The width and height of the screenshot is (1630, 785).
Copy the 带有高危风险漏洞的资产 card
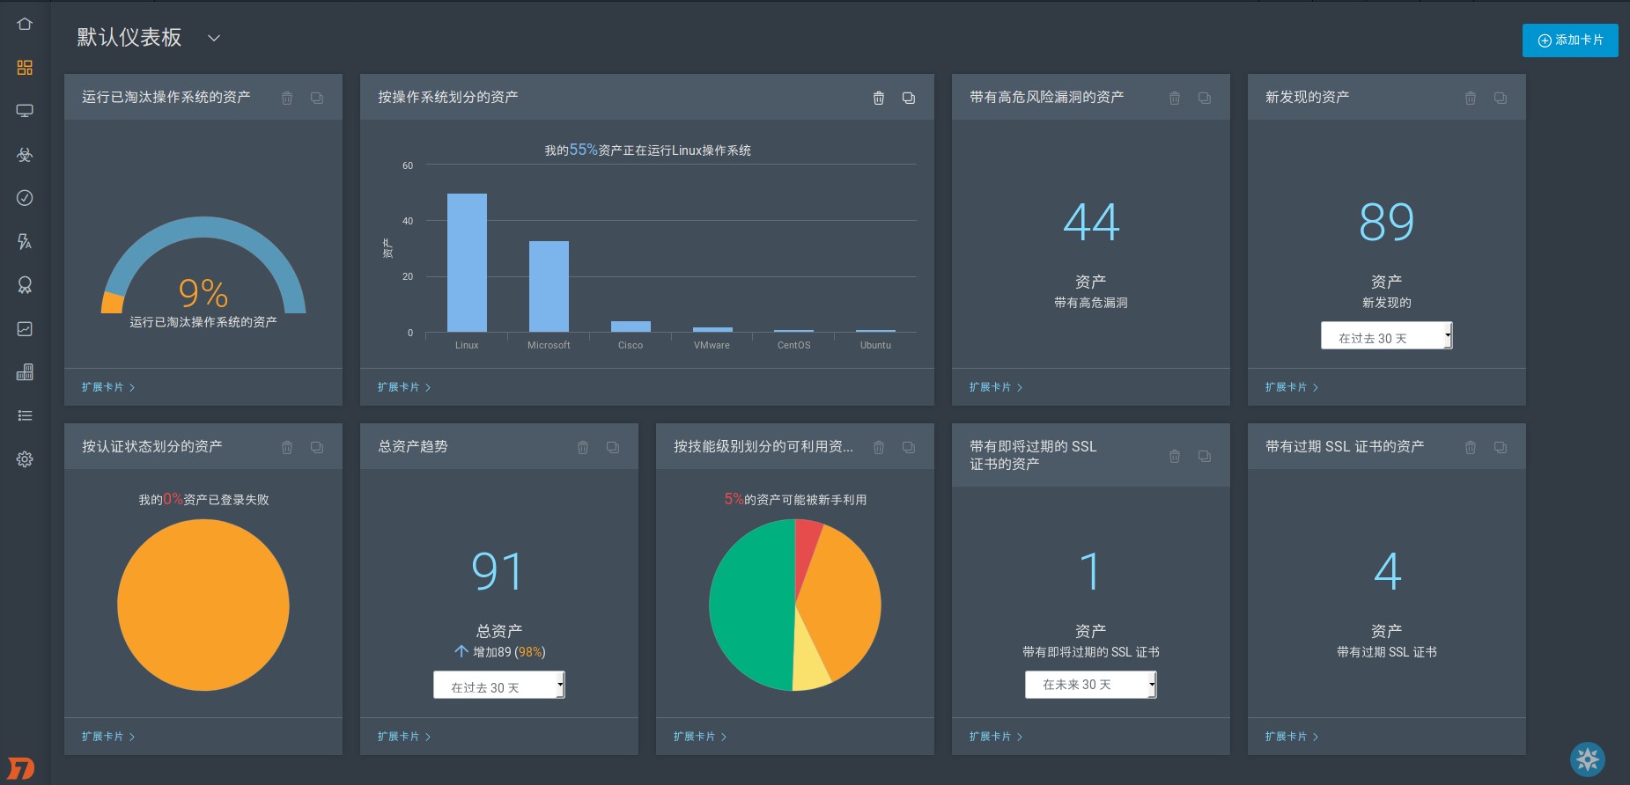coord(1205,98)
